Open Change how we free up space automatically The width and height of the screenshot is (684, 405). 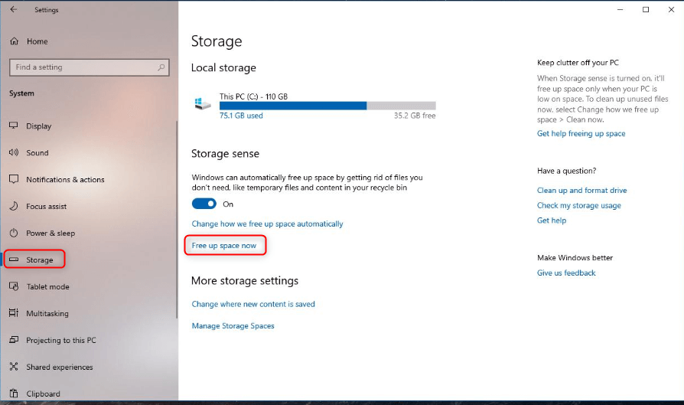267,224
